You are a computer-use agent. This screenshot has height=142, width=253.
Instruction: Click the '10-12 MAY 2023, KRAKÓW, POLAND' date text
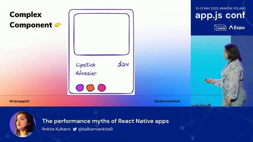221,8
